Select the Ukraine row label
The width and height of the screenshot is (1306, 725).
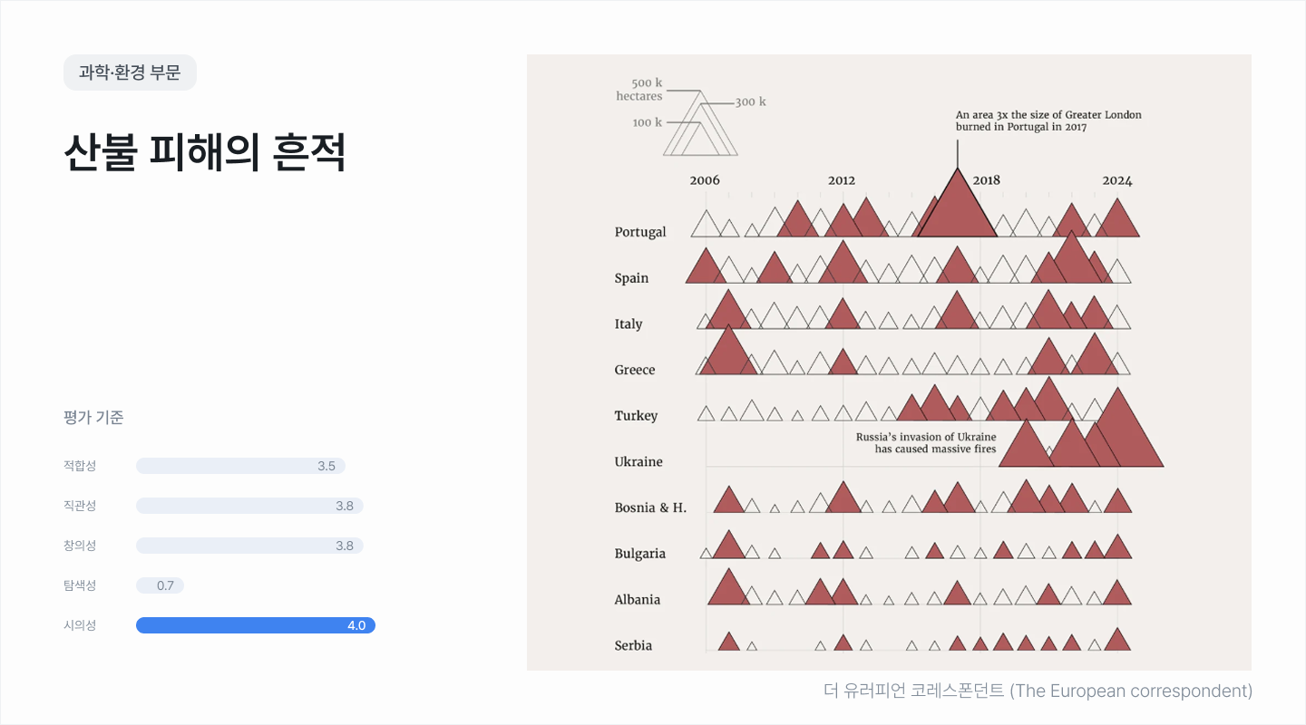tap(638, 462)
